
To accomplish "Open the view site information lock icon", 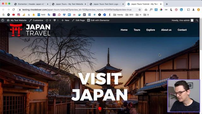I will click(20, 10).
